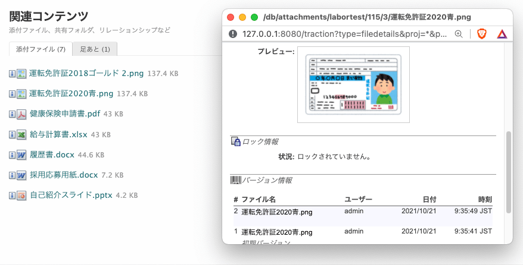Image resolution: width=523 pixels, height=265 pixels.
Task: Switch to the 添付ファイル (7) tab
Action: (x=41, y=49)
